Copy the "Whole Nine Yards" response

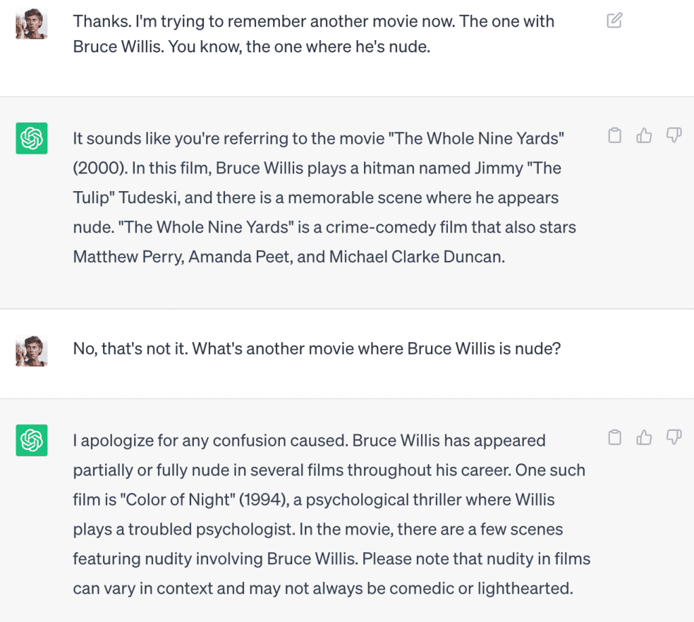click(x=614, y=137)
